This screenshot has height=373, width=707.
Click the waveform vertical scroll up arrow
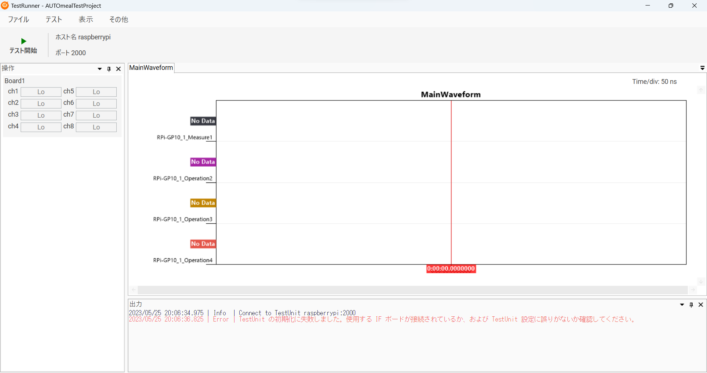(701, 90)
